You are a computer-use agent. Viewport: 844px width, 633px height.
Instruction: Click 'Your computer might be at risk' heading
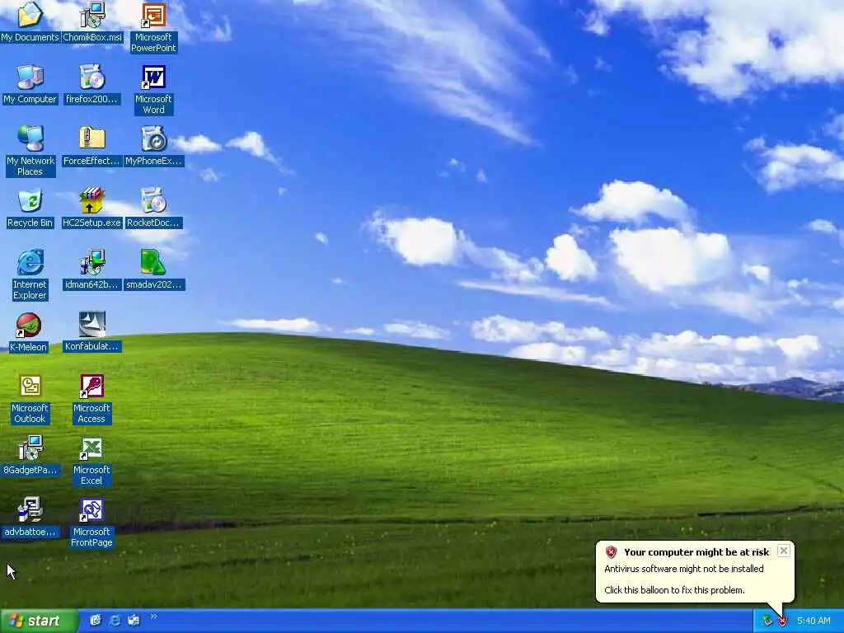(x=696, y=552)
